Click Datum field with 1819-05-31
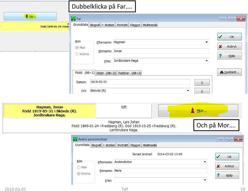 pos(140,82)
